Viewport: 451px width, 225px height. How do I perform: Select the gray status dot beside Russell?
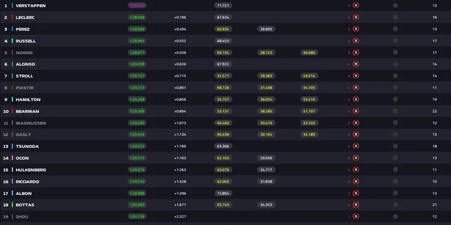[395, 41]
